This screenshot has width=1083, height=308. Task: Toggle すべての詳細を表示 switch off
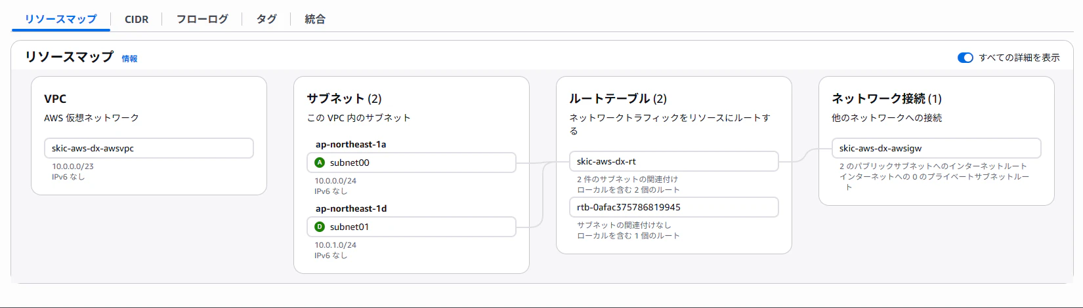[x=965, y=58]
